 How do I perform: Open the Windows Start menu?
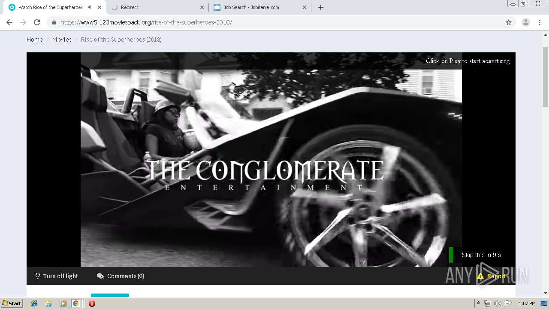click(x=12, y=303)
